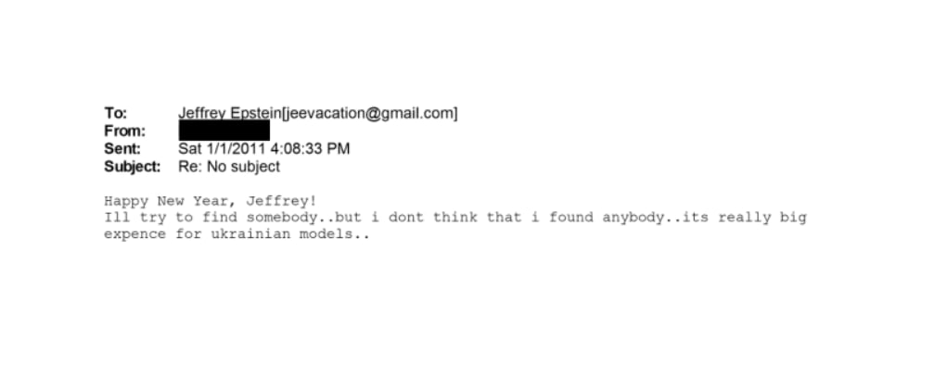Click the "From:" field label
The image size is (934, 376).
click(122, 132)
